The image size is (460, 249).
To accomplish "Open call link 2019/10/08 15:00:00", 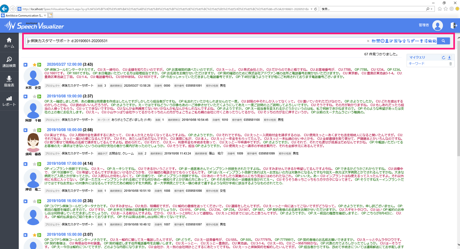I will click(x=64, y=234).
